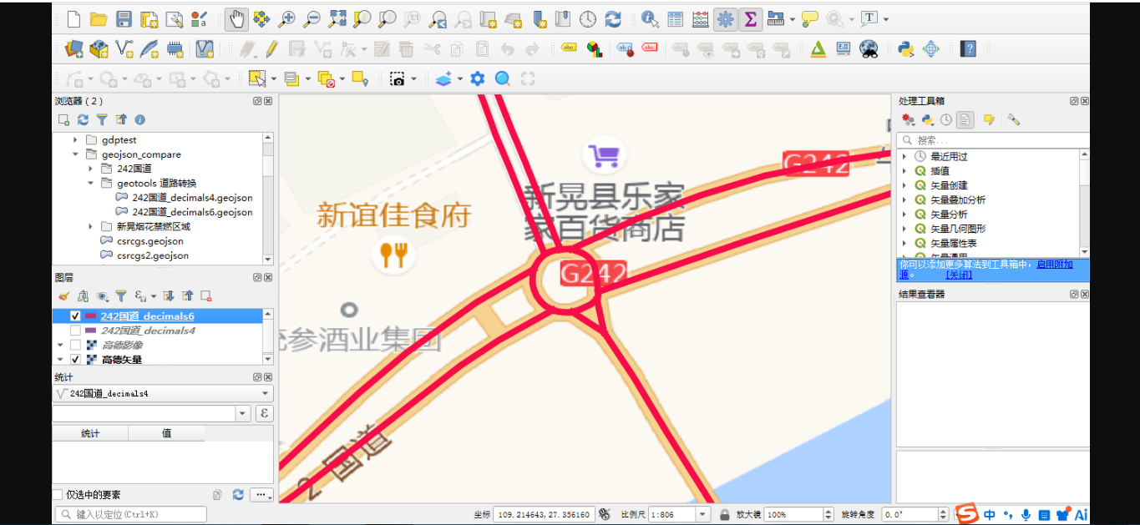The width and height of the screenshot is (1140, 525).
Task: Collapse the geojson_compare folder
Action: pos(75,154)
